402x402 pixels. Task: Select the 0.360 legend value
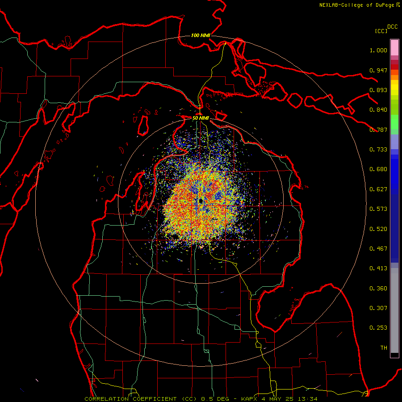pos(378,289)
